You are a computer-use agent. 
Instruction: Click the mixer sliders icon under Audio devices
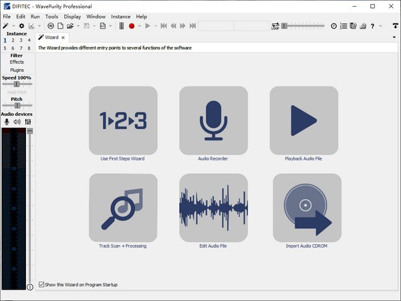29,122
